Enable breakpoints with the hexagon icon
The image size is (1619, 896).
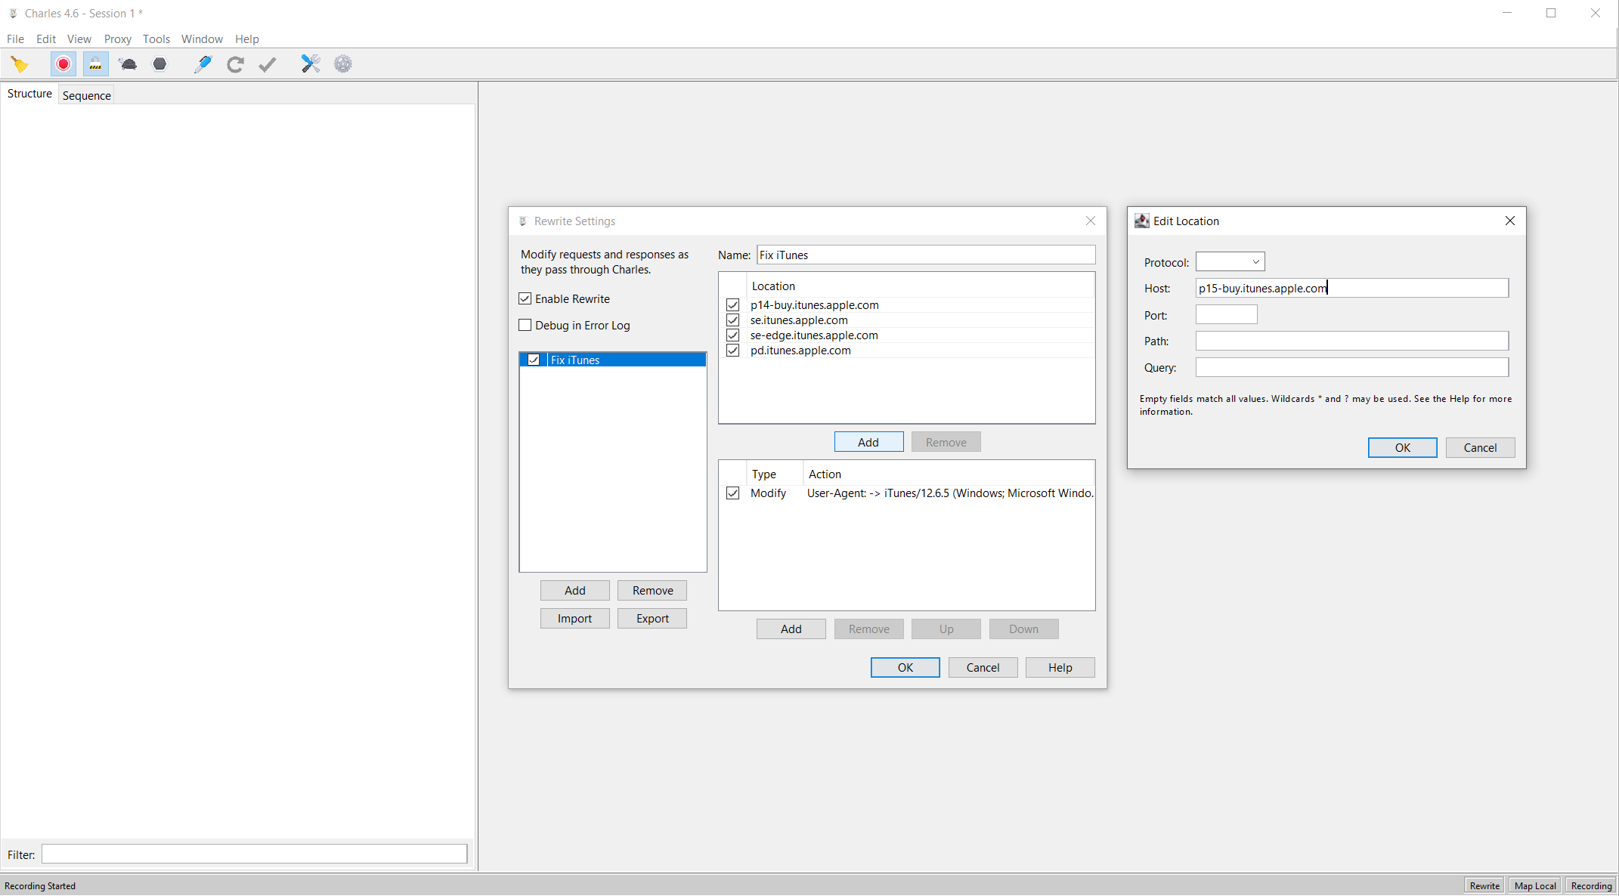pyautogui.click(x=159, y=64)
